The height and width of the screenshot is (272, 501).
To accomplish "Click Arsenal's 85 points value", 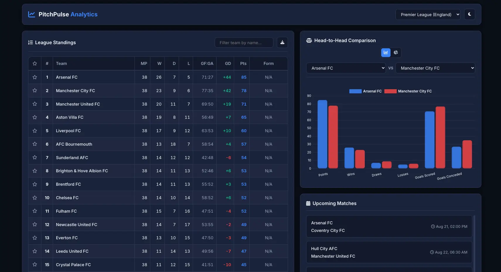I will [244, 77].
